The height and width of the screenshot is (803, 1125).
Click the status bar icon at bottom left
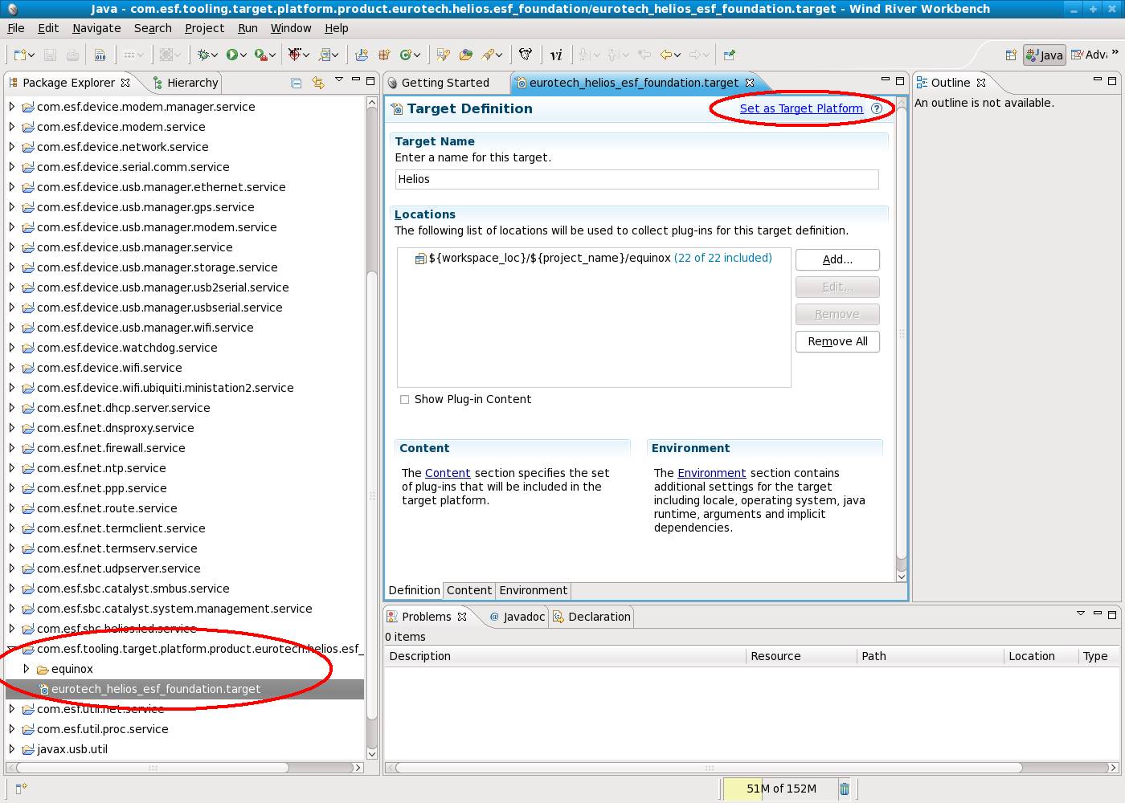pos(22,789)
